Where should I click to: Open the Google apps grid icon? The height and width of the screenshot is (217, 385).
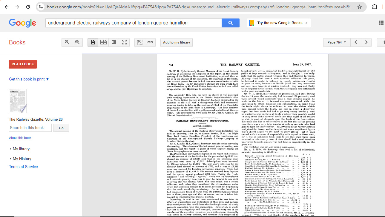[x=381, y=23]
